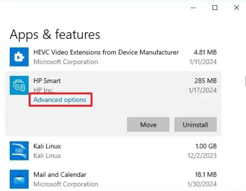Click the HP Inc. publisher label
The width and height of the screenshot is (246, 191).
[43, 90]
